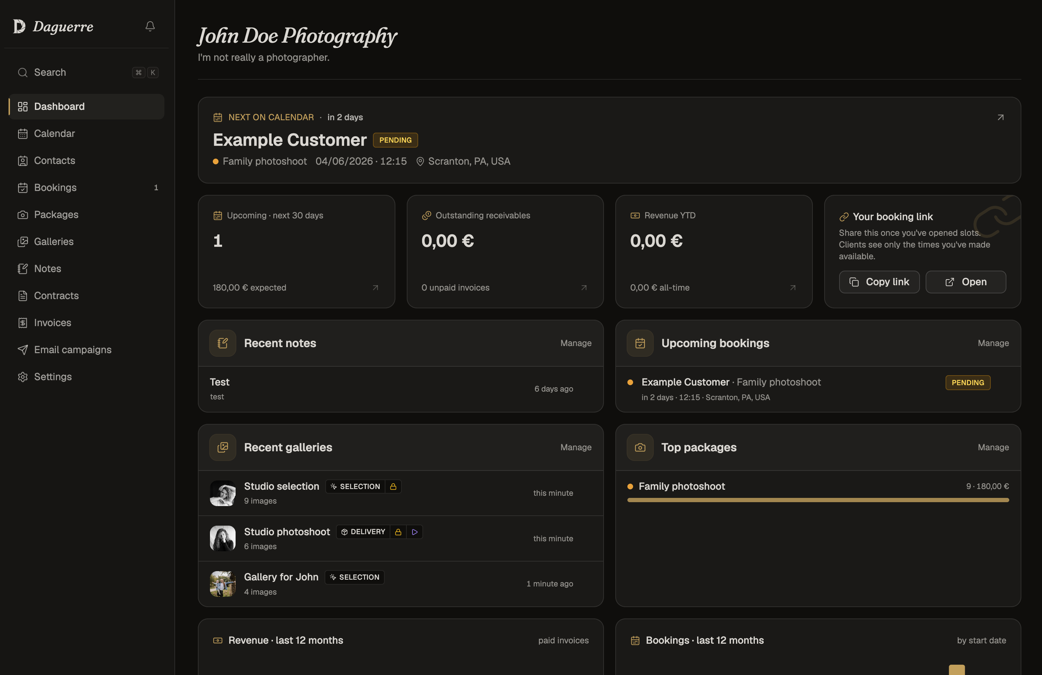Viewport: 1042px width, 675px height.
Task: Click the Recent galleries panel icon
Action: (x=222, y=447)
